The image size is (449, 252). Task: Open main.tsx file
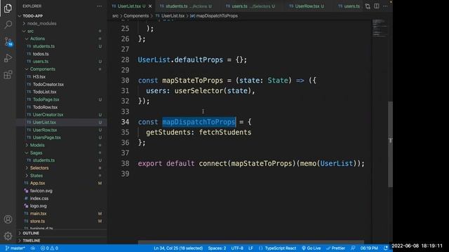(x=38, y=213)
